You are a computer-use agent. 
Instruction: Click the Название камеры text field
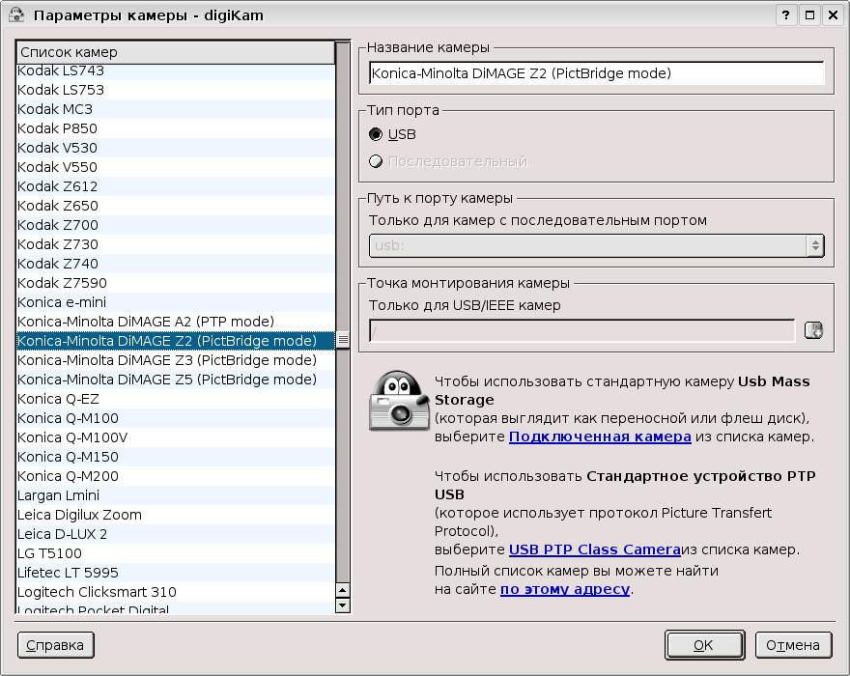point(596,73)
